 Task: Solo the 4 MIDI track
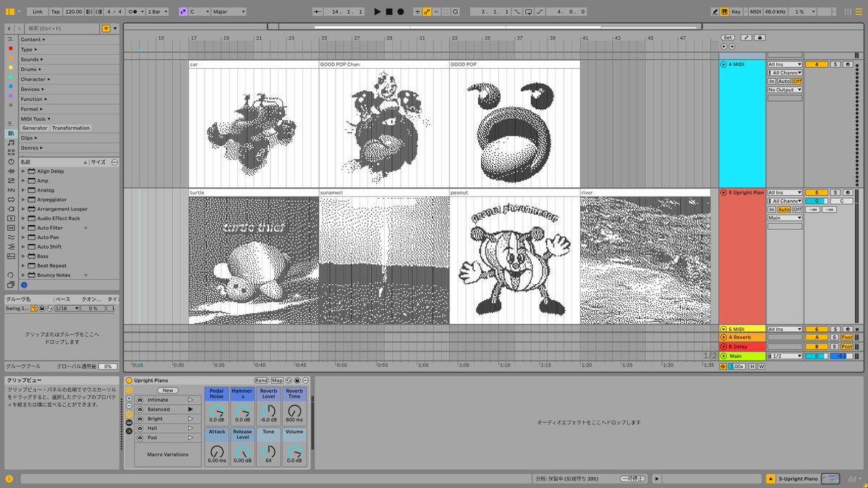pos(835,64)
